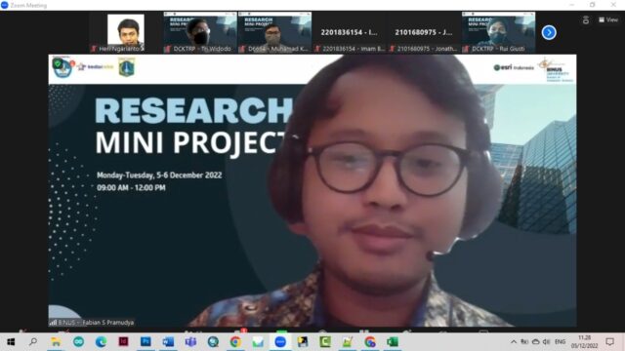Show the next participants with blue arrow
The height and width of the screenshot is (351, 625).
coord(549,32)
